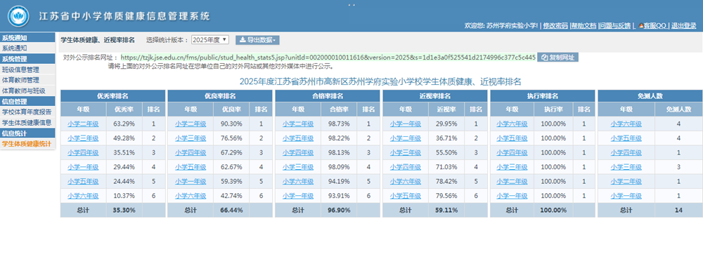Open 小学五年级 link in 优良率排名 table

191,167
